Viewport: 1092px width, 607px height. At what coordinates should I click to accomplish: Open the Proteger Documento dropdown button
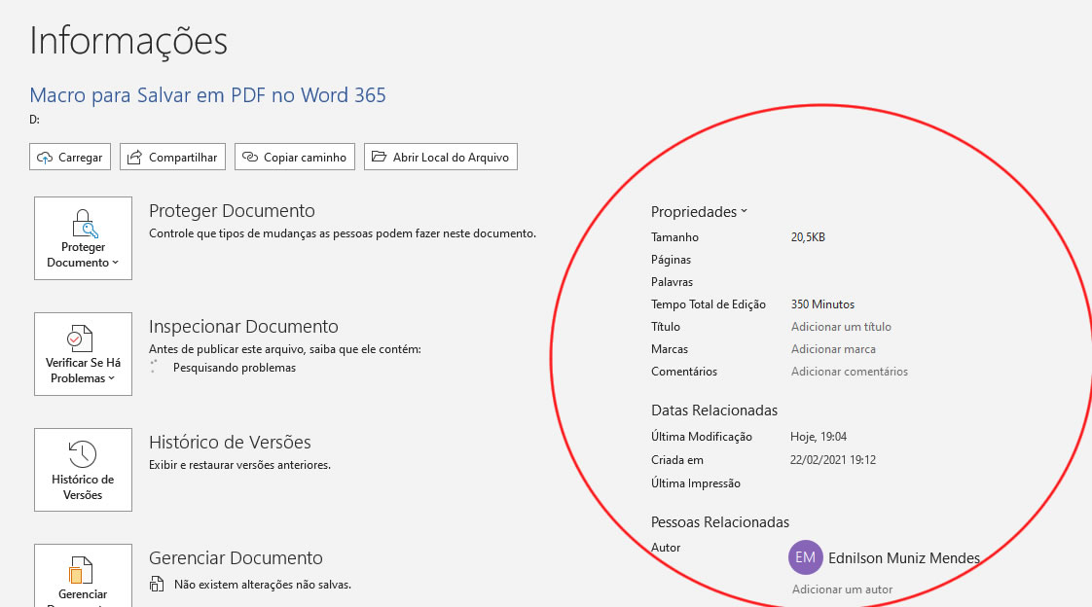(83, 238)
